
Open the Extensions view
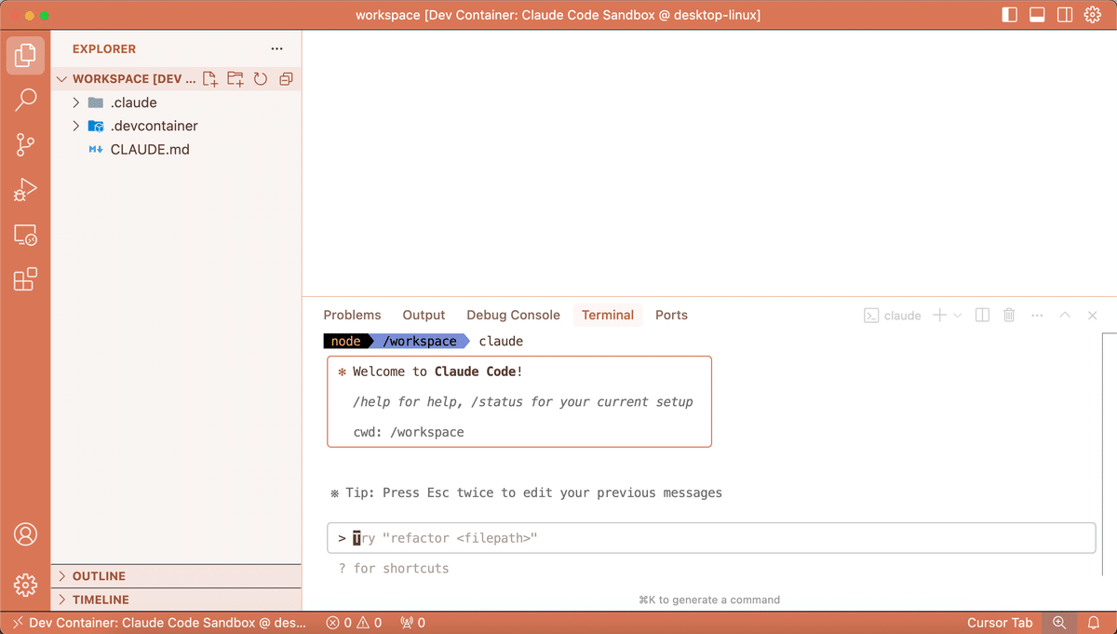click(25, 279)
